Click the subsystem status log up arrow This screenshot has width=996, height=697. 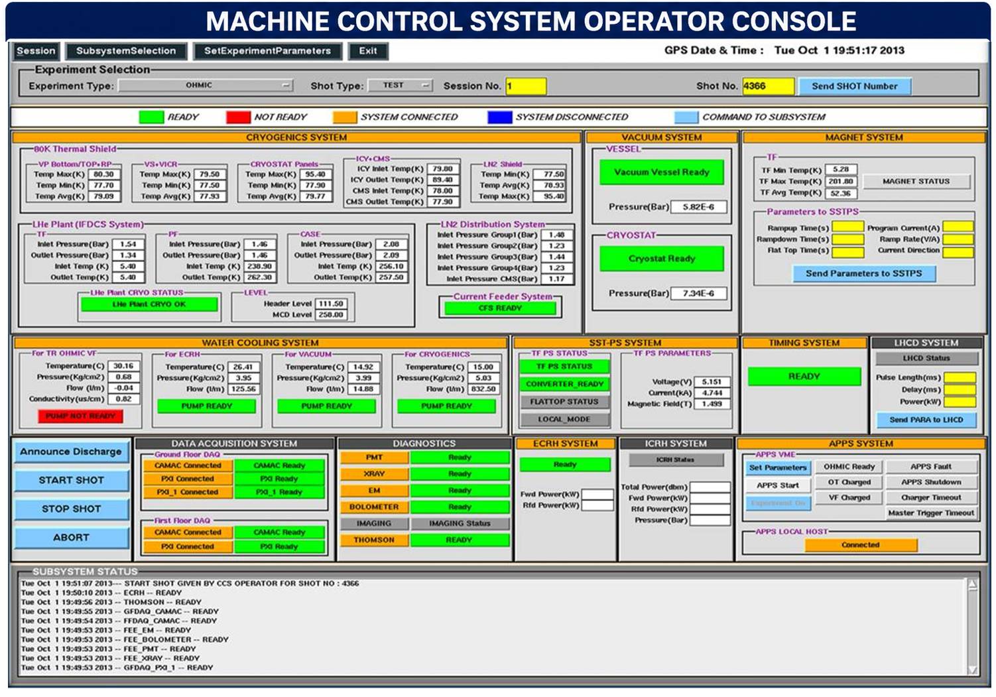pyautogui.click(x=972, y=585)
